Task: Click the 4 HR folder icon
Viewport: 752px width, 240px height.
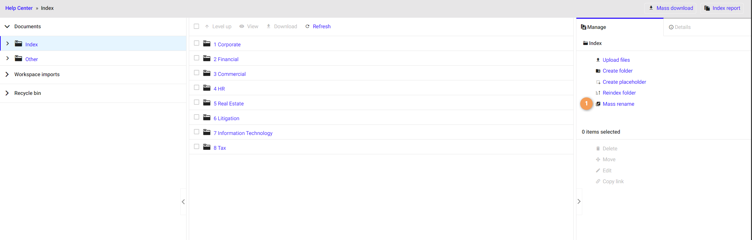Action: [x=207, y=88]
